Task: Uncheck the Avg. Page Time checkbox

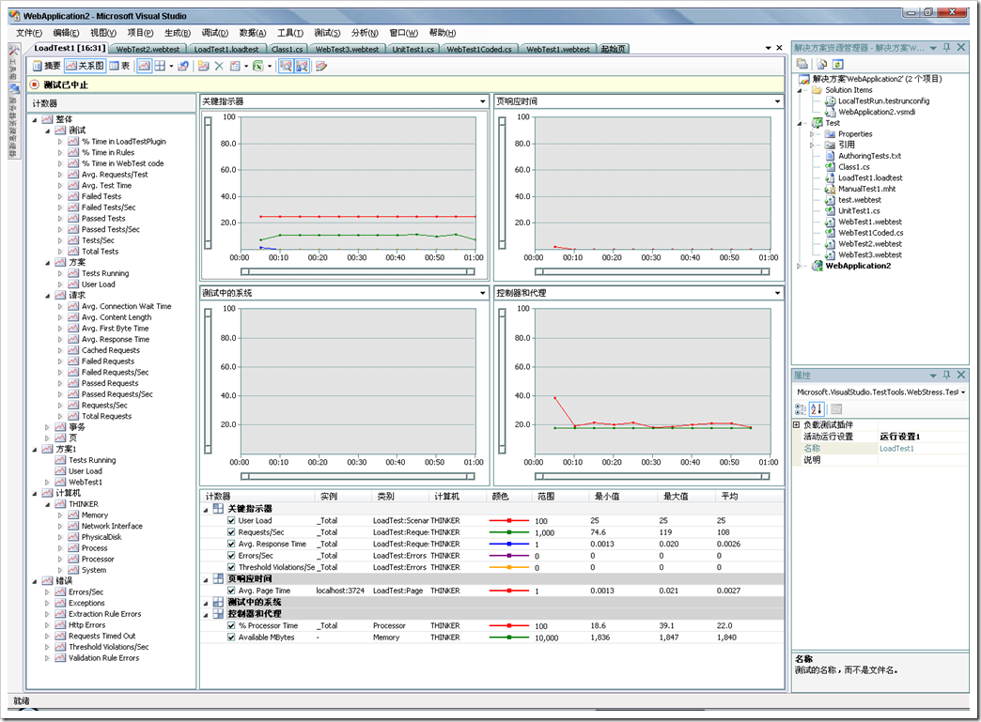Action: point(231,591)
